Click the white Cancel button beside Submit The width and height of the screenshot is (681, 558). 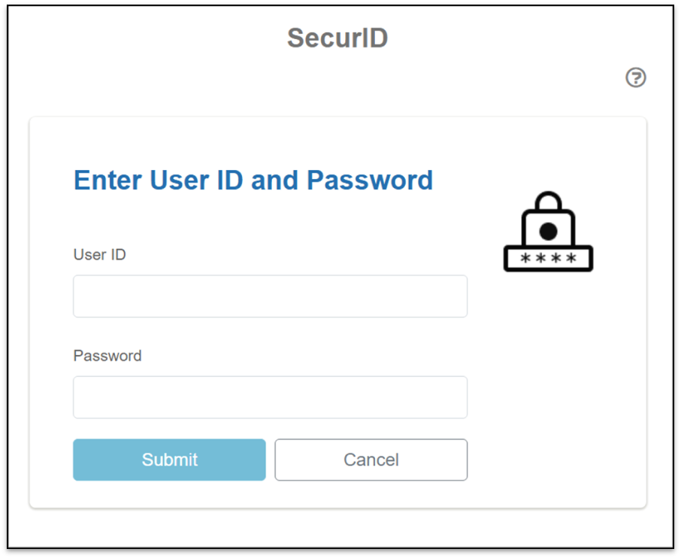pos(371,459)
